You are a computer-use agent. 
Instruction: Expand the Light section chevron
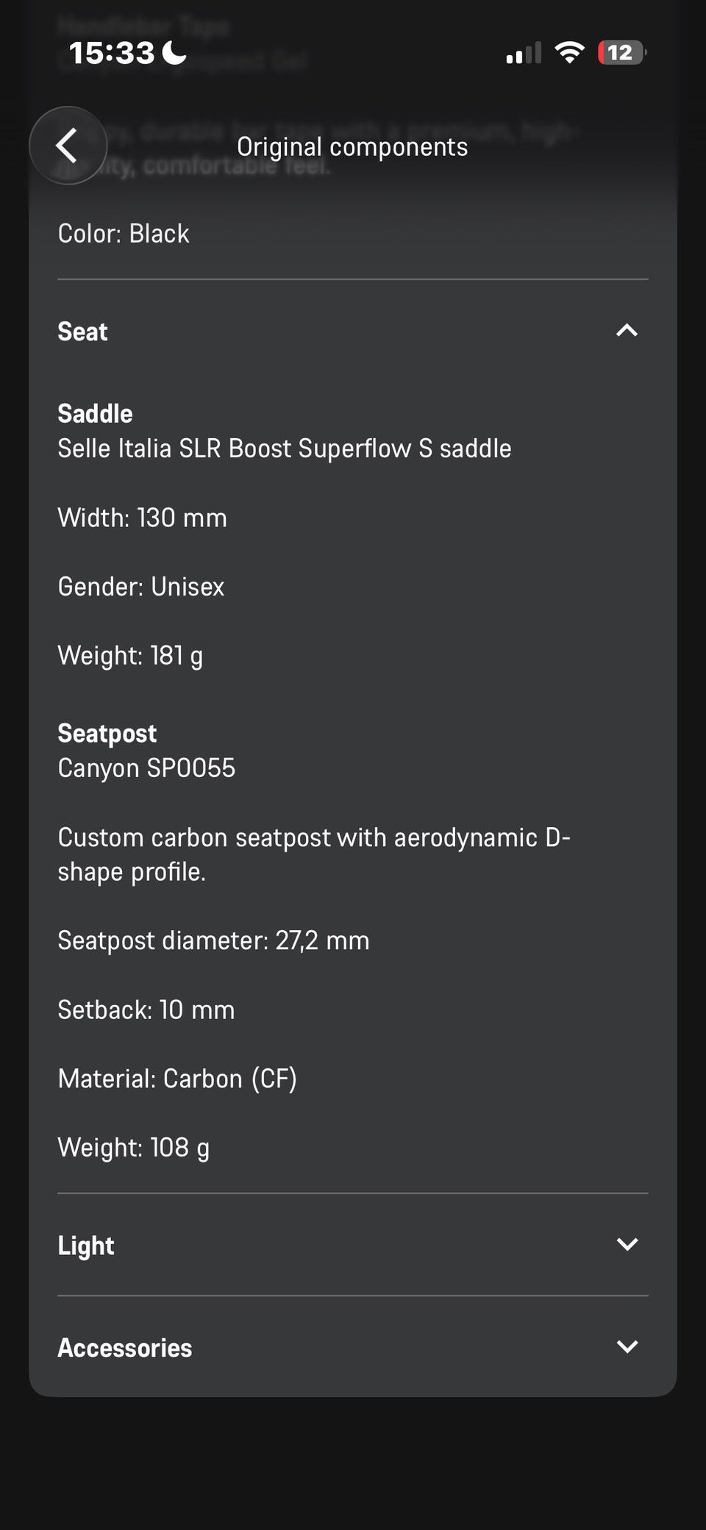627,1245
